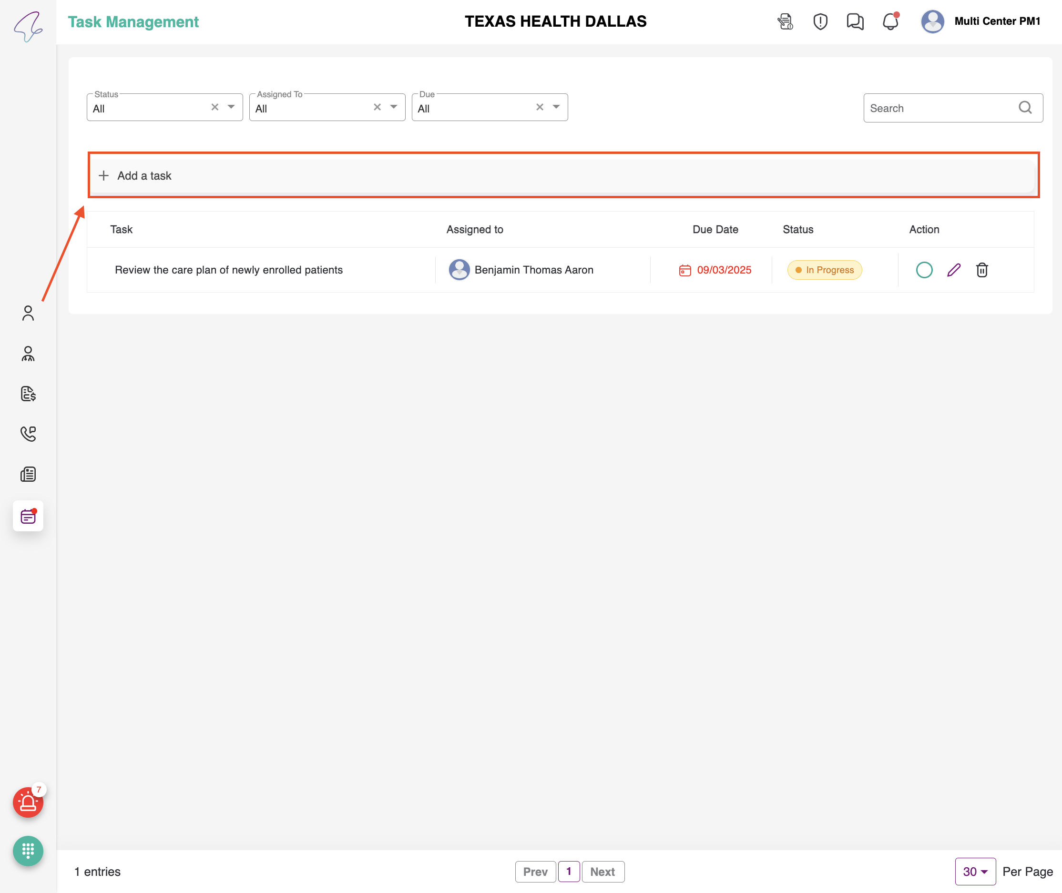The image size is (1062, 893).
Task: Edit task using the pencil icon
Action: point(953,270)
